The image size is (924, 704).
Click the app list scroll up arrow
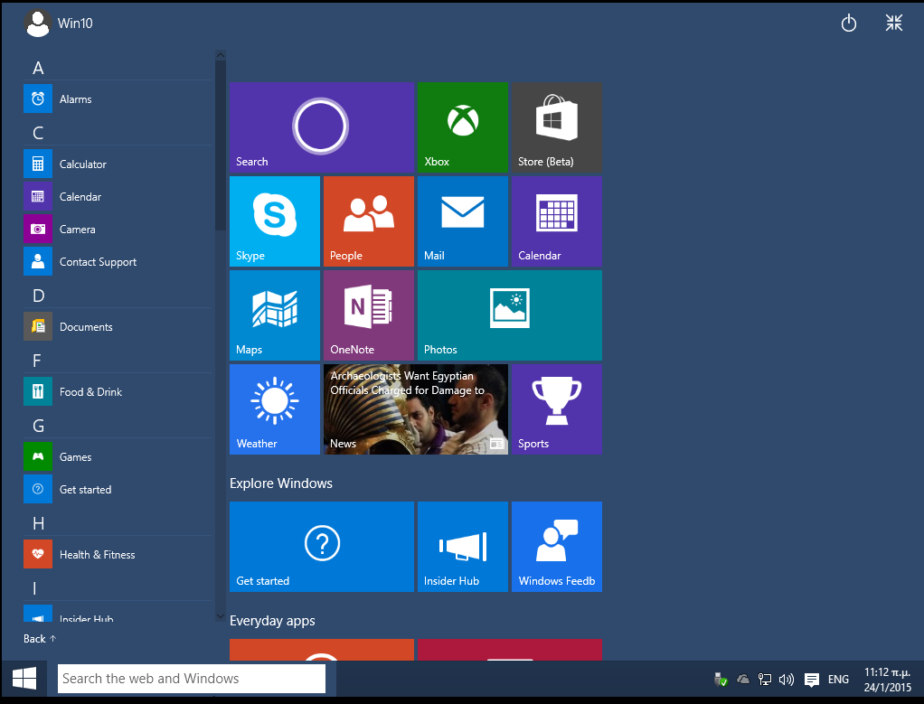coord(221,55)
